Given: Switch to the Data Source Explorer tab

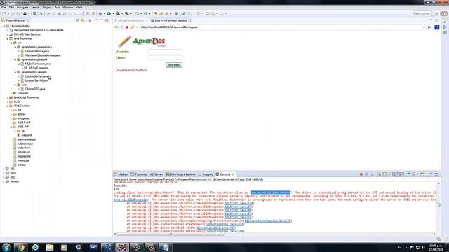Looking at the screenshot, I should (181, 174).
